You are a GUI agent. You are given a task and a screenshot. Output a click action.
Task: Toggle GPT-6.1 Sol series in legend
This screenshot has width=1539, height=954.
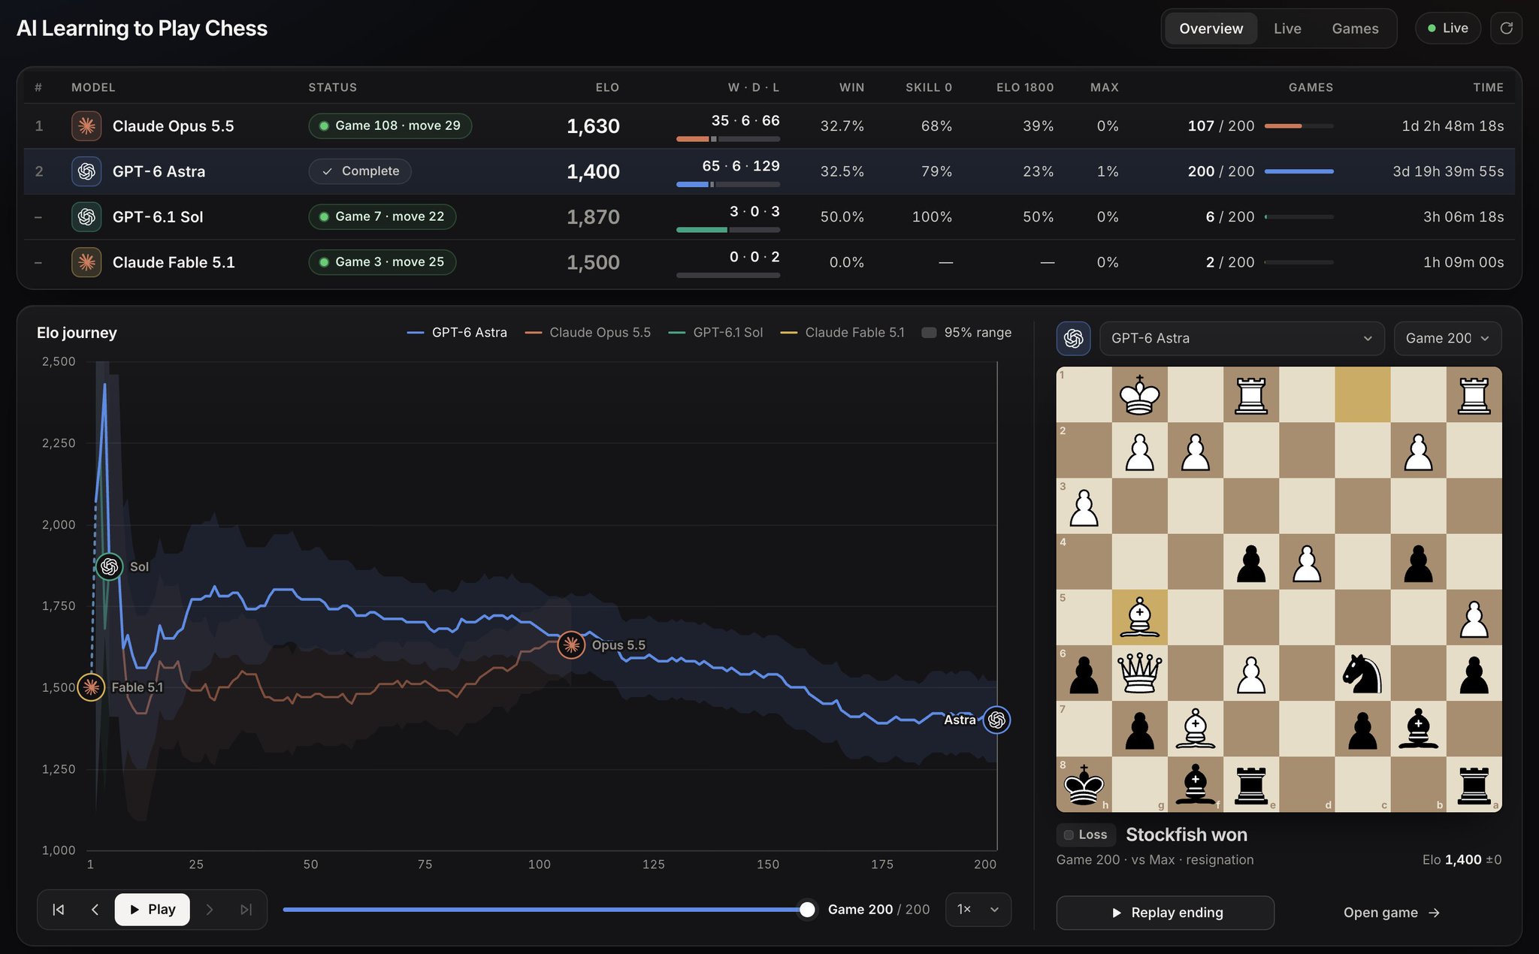(715, 333)
